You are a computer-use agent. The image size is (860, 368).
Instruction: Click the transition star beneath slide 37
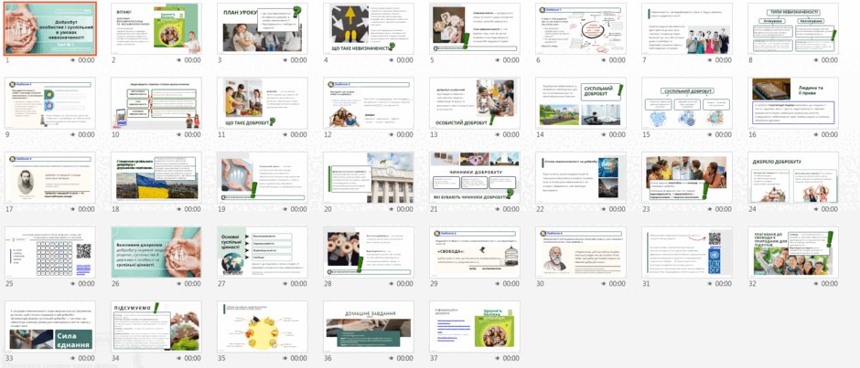tap(498, 358)
